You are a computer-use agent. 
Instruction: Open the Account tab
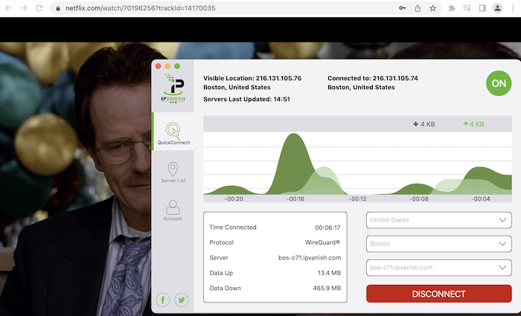173,210
